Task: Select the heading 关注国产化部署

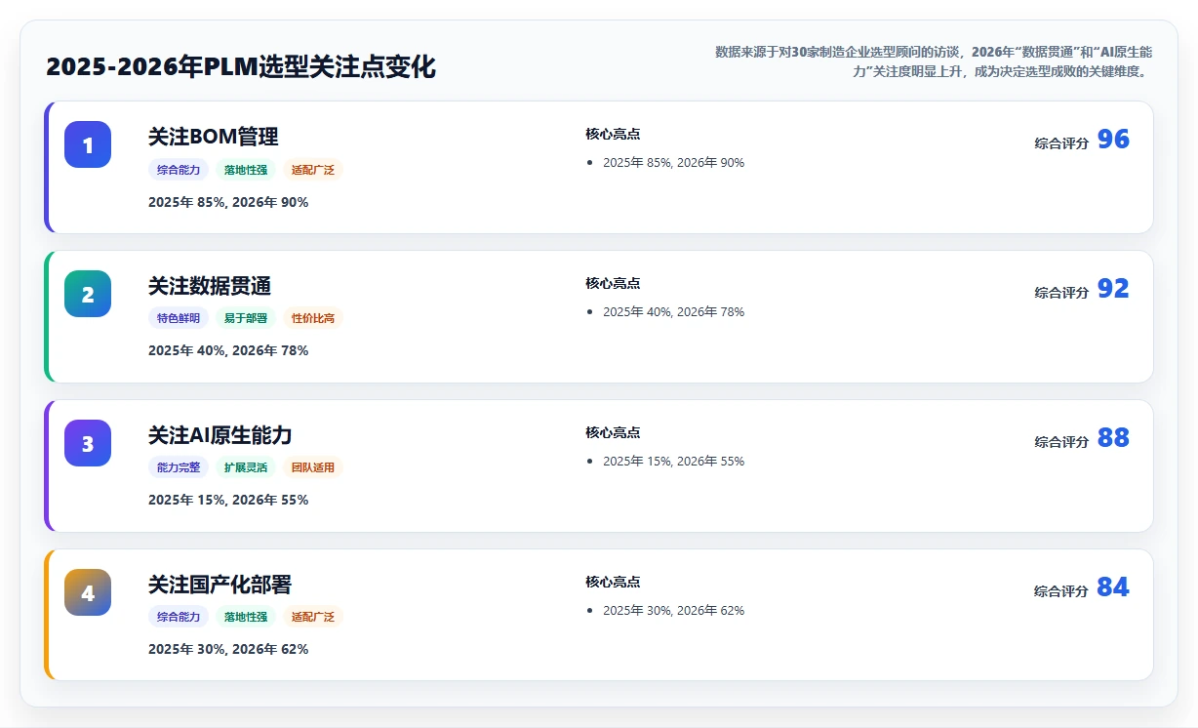Action: click(220, 585)
